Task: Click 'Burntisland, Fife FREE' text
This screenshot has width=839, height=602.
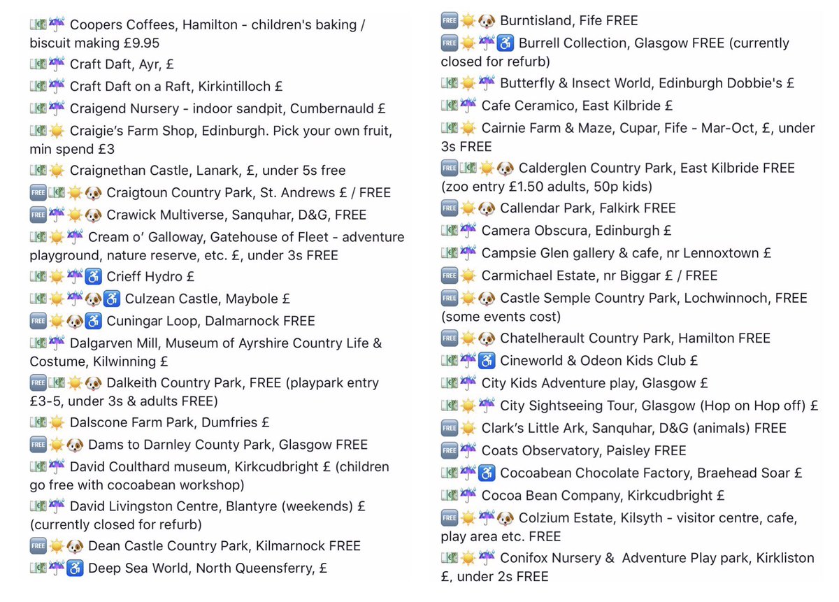Action: click(569, 21)
